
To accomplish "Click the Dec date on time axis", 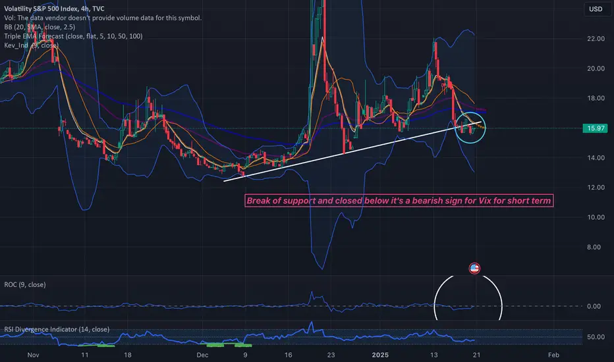I will 202,355.
